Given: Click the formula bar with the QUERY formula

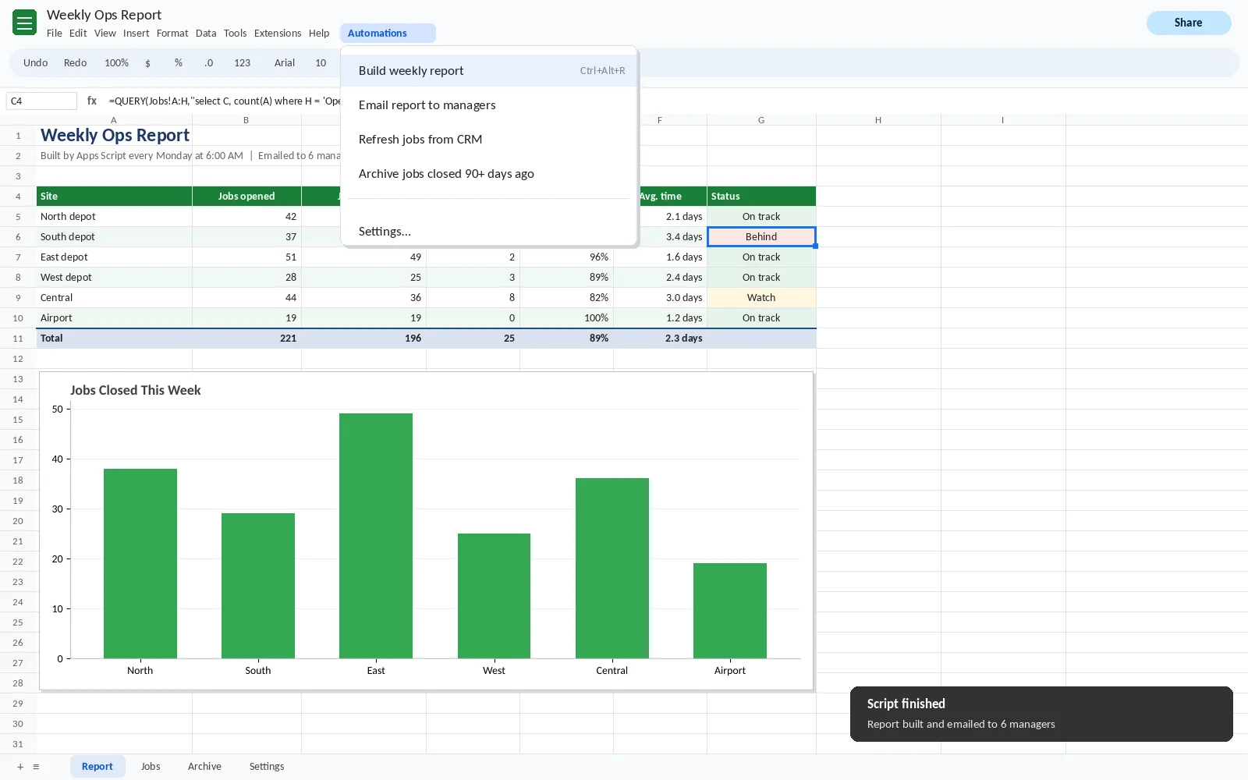Looking at the screenshot, I should (225, 101).
